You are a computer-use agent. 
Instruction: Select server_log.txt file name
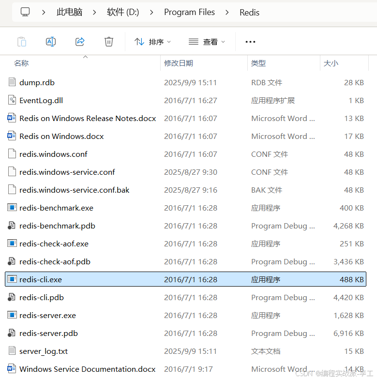click(44, 351)
